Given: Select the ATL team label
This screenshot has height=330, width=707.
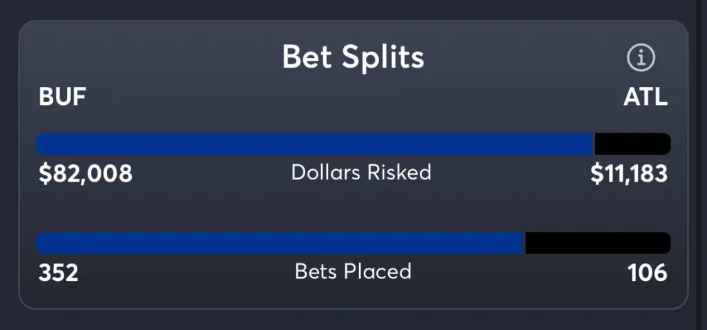Looking at the screenshot, I should click(645, 97).
